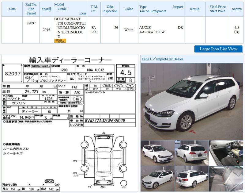This screenshot has width=245, height=193.
Task: Click the odometer value 26
Action: tap(116, 28)
